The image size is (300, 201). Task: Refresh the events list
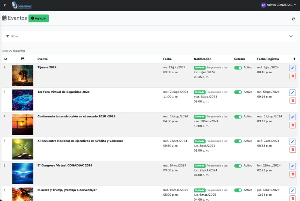click(x=293, y=19)
